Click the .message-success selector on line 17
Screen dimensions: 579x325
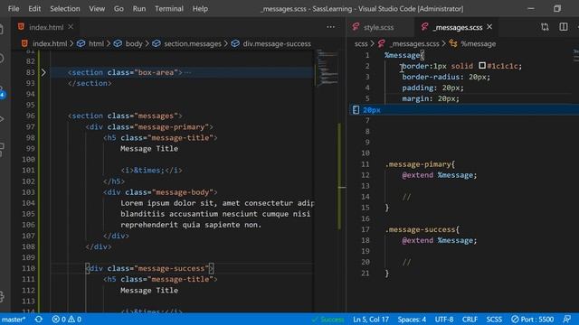click(420, 229)
